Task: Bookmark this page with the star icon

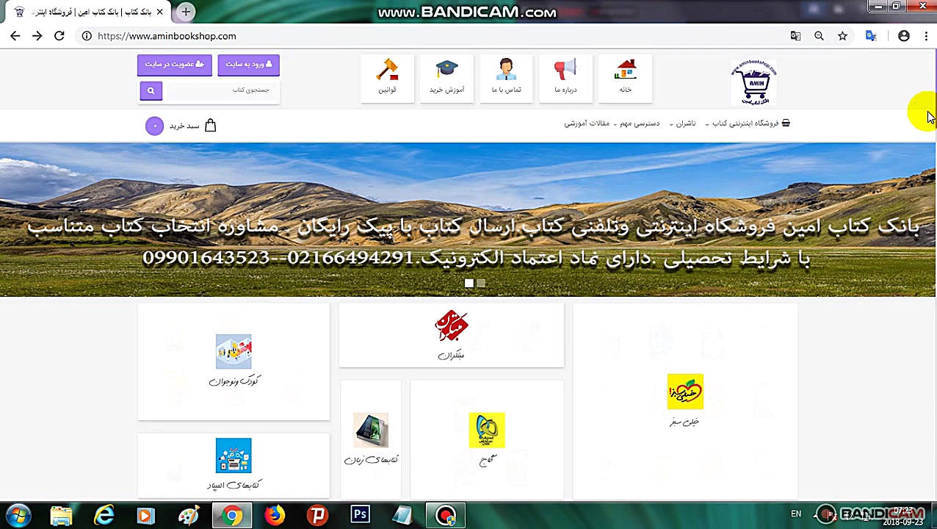Action: coord(842,36)
